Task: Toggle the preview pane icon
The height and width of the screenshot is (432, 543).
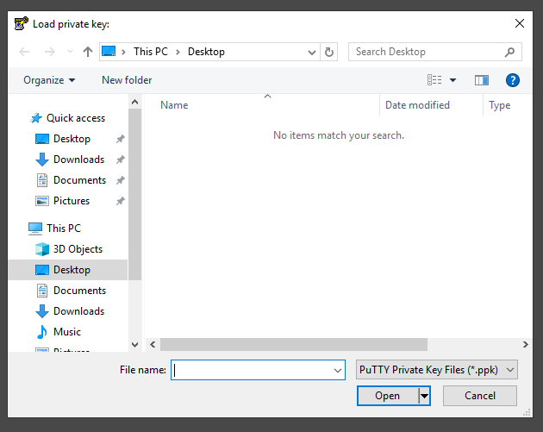Action: click(482, 80)
